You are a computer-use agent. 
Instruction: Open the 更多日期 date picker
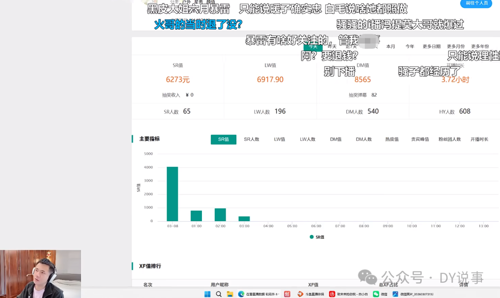pos(431,47)
